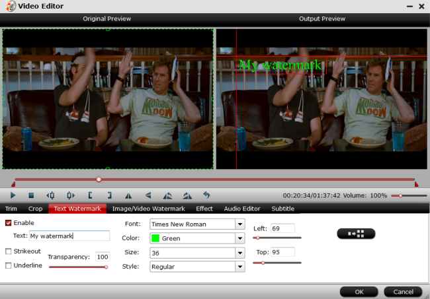Click the Cancel button
Screen dimensions: 430x299
[403, 292]
